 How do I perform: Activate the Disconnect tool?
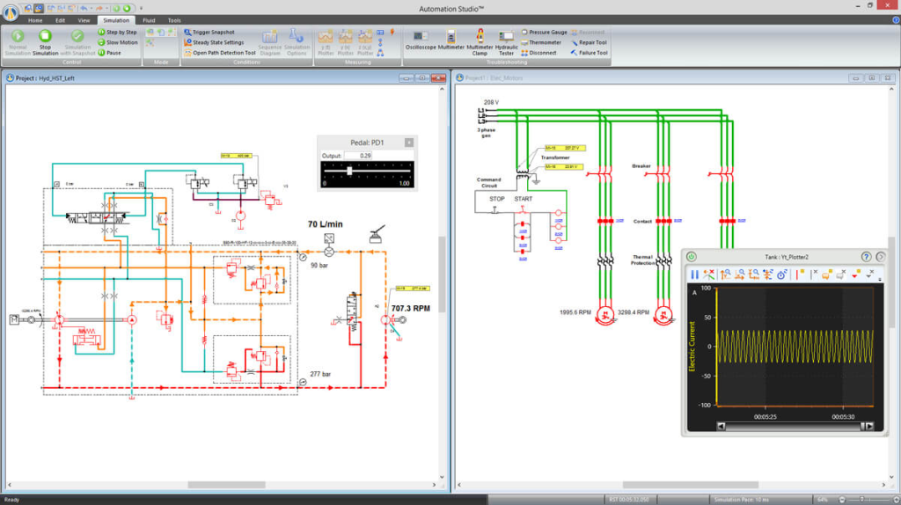tap(538, 53)
